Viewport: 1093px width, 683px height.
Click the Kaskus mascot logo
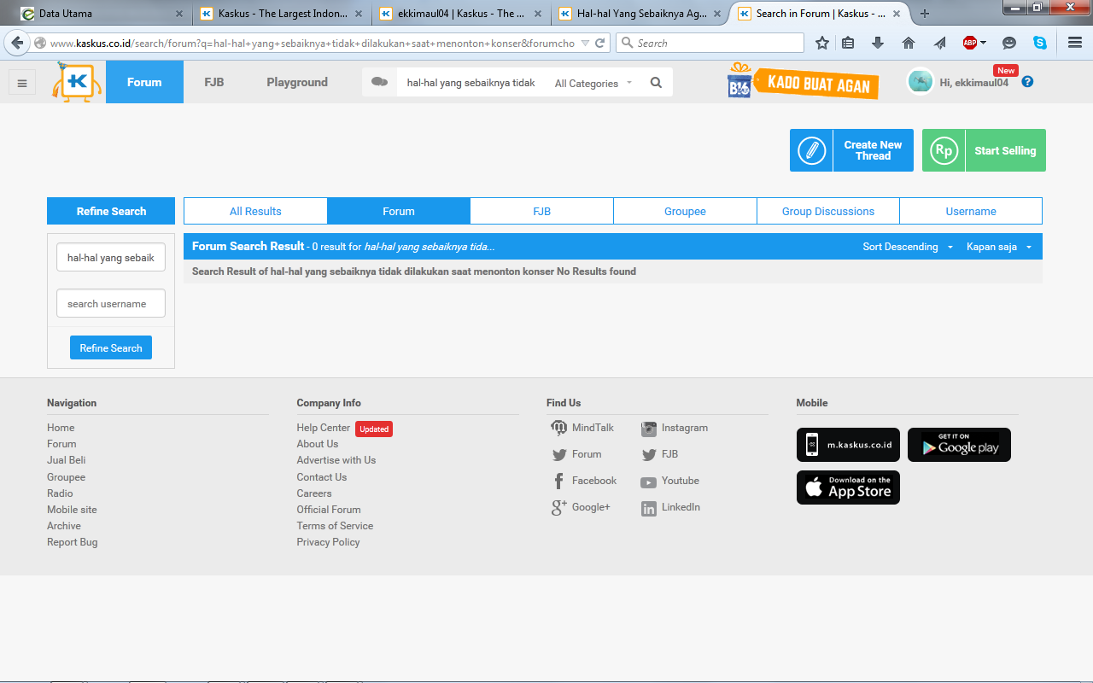77,82
